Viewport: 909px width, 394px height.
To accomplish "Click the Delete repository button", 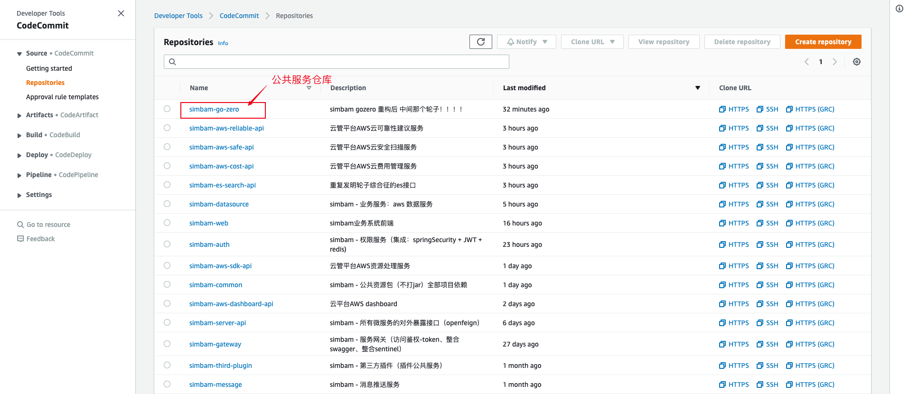I will coord(742,42).
